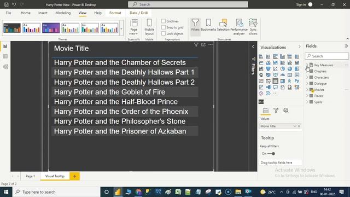Switch to the Home ribbon tab

(x=26, y=13)
